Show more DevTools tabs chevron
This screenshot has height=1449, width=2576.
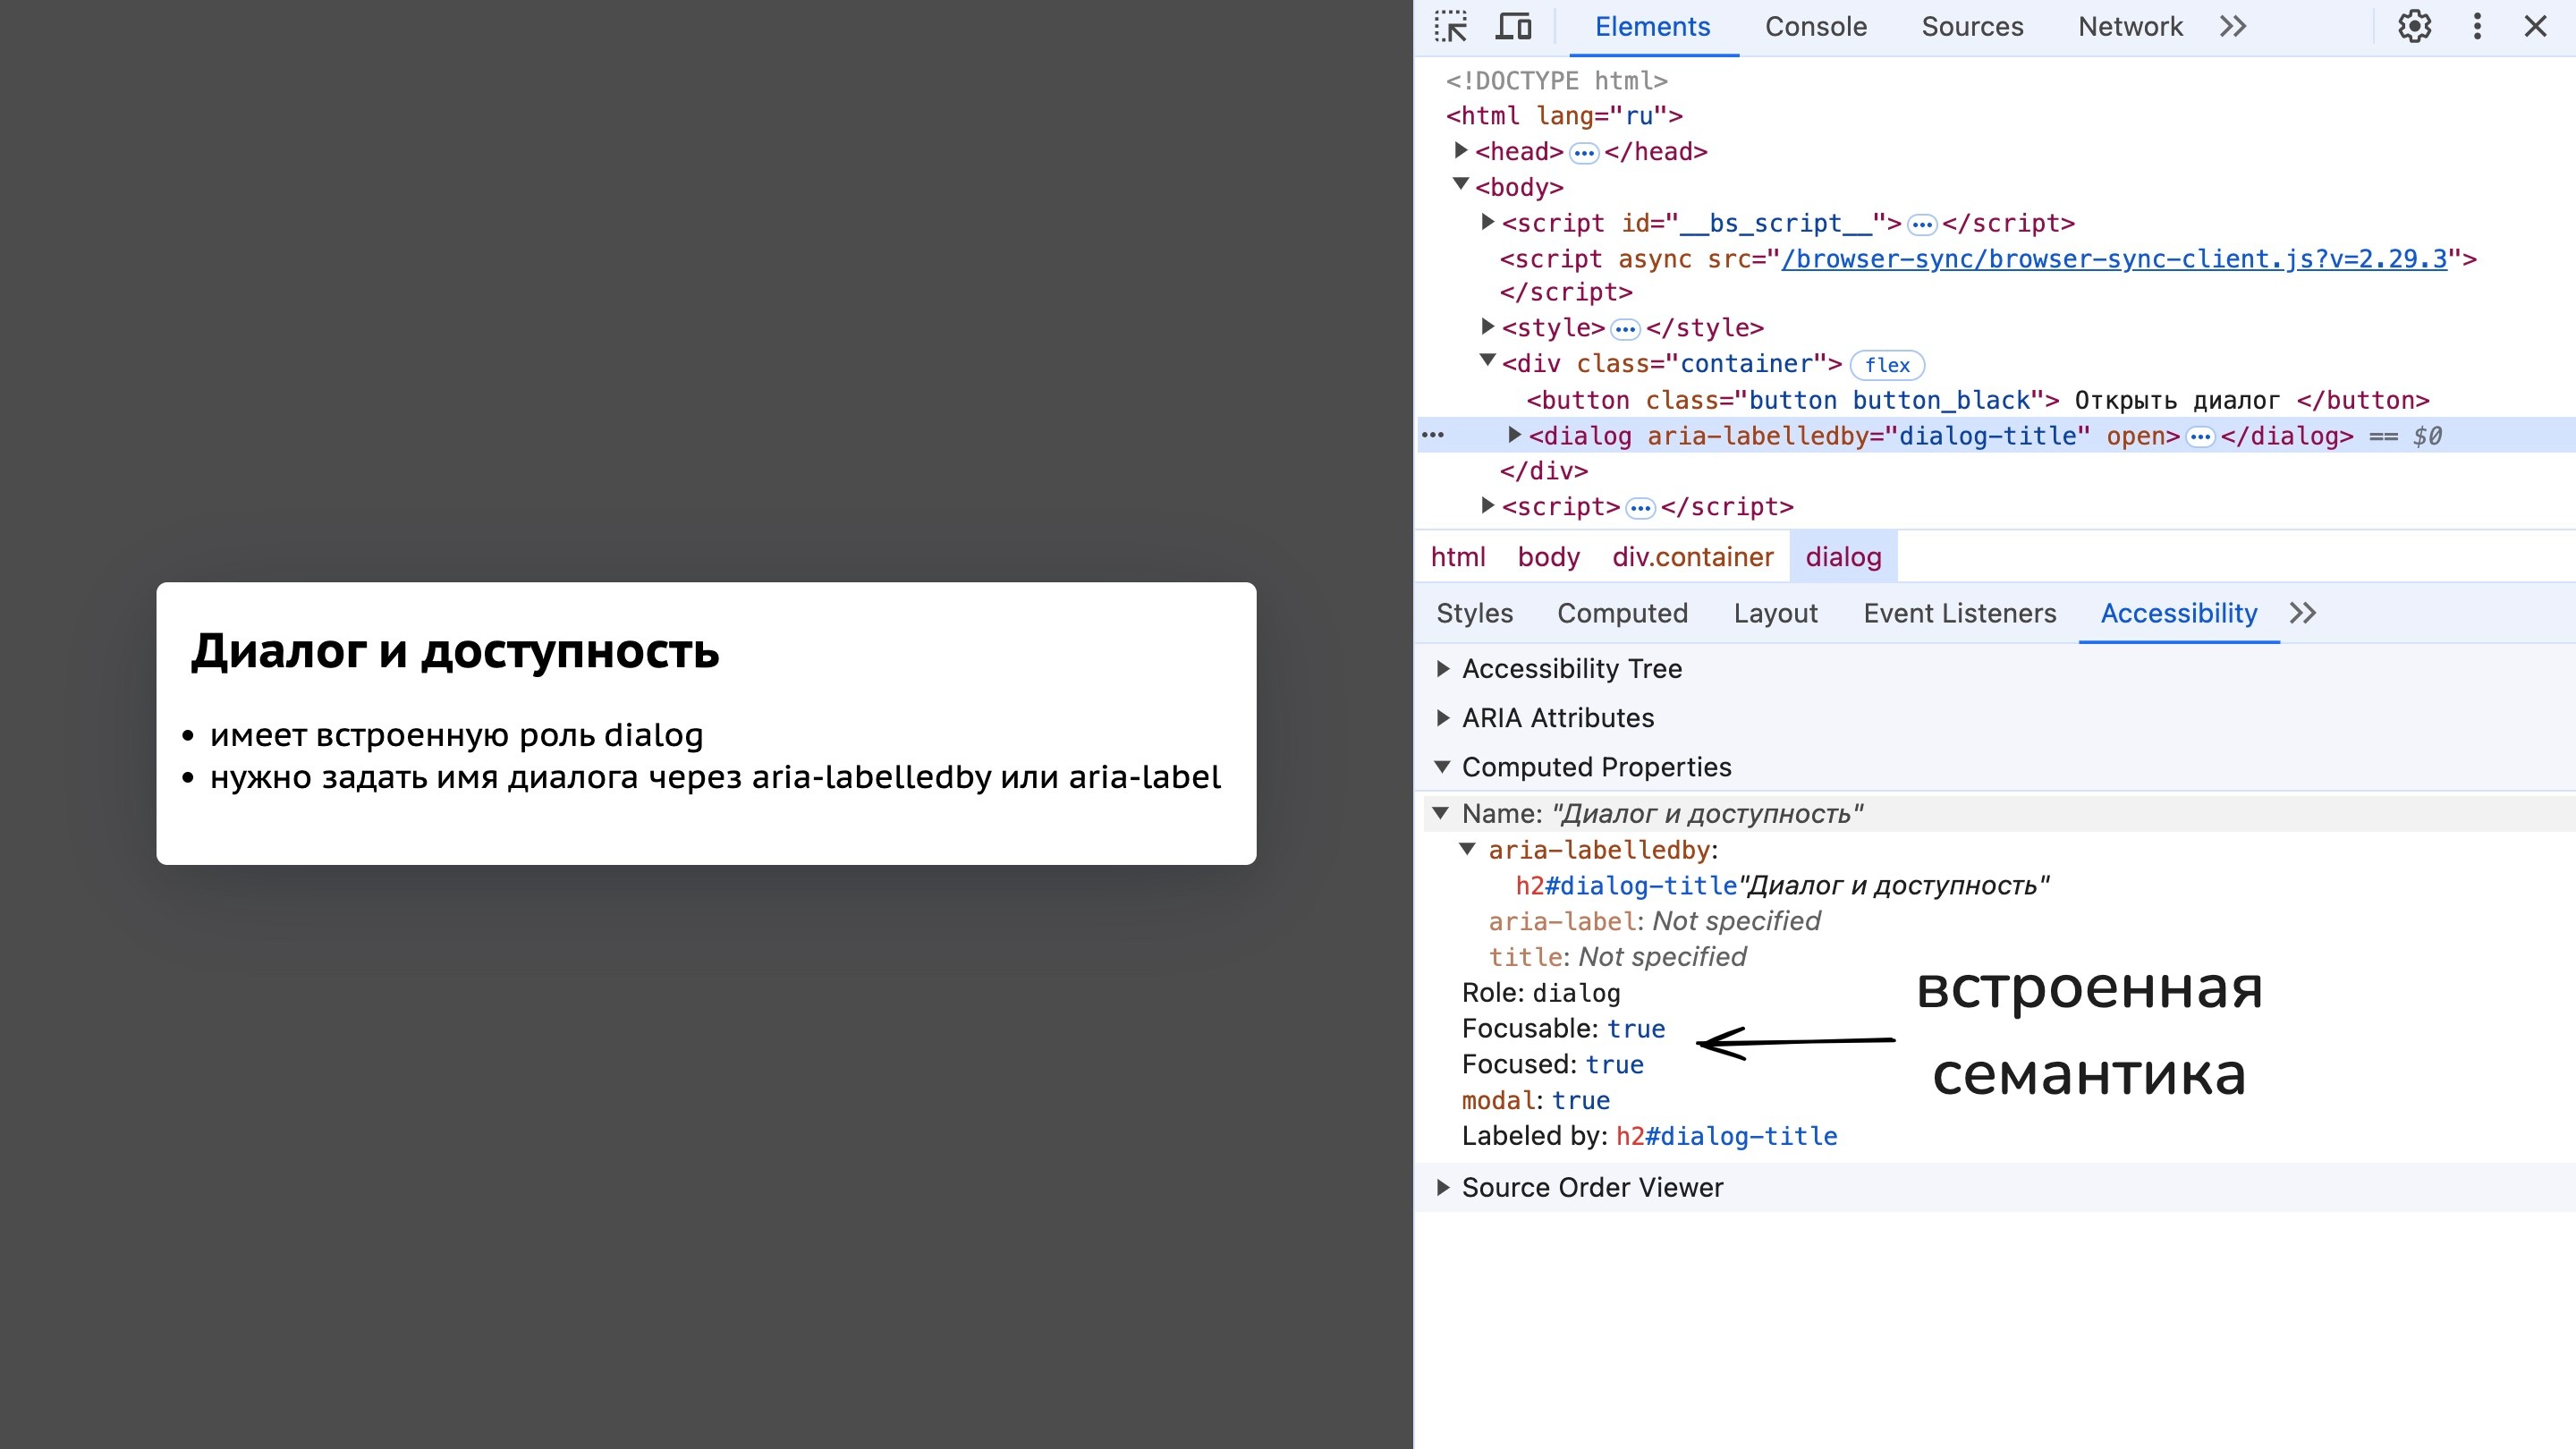click(2233, 27)
